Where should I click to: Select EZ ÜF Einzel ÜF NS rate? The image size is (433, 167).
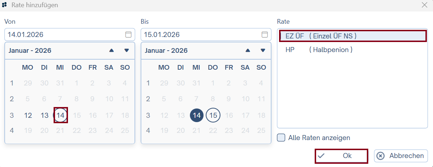tap(352, 36)
